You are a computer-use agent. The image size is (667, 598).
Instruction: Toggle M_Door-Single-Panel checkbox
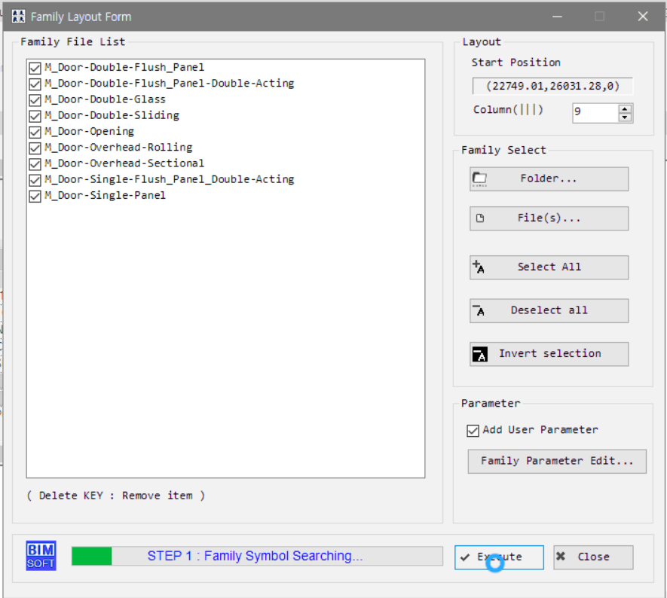(x=35, y=197)
